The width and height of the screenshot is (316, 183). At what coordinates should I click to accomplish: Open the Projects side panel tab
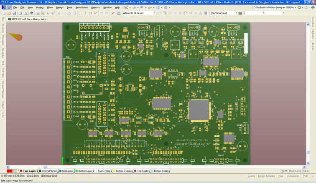3,28
